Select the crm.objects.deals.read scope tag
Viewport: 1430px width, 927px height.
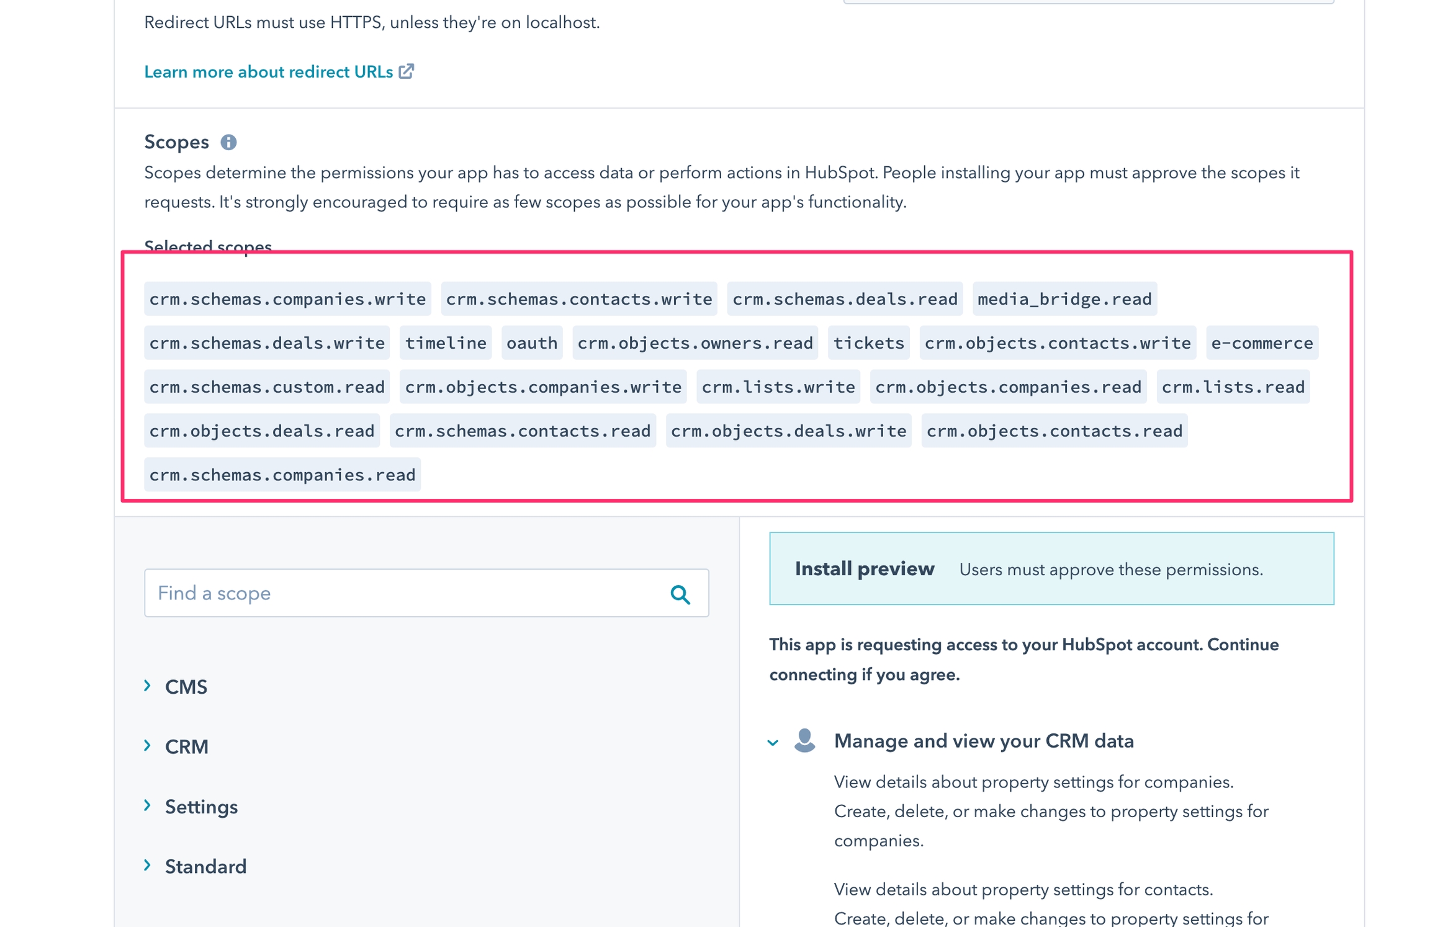click(261, 431)
